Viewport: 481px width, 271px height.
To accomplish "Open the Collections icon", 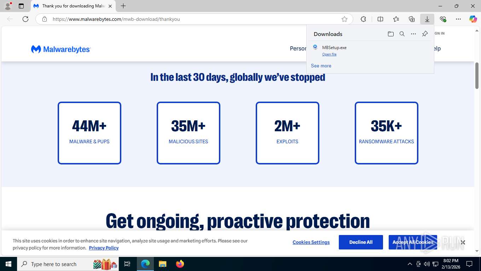I will [412, 19].
